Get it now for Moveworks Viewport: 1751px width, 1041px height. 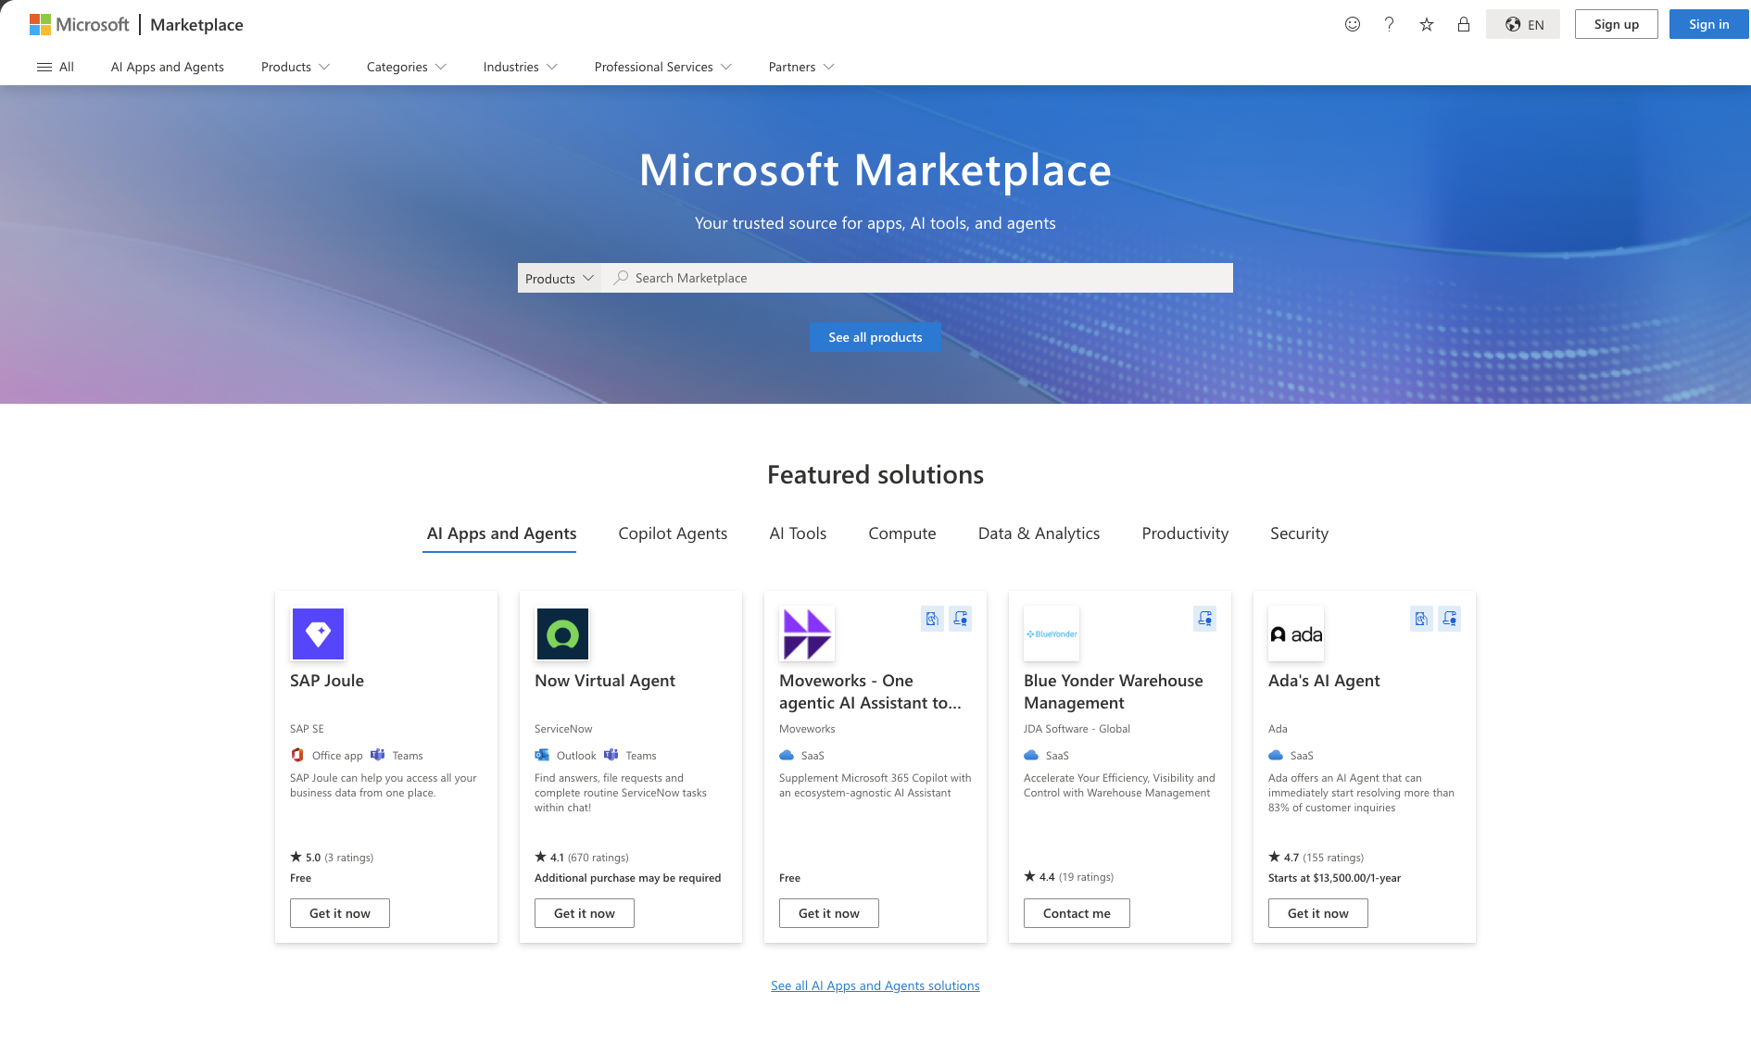coord(829,913)
